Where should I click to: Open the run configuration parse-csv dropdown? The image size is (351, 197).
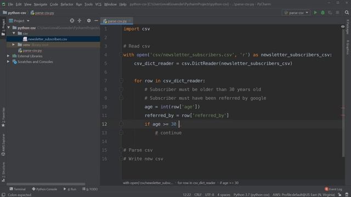pyautogui.click(x=296, y=13)
